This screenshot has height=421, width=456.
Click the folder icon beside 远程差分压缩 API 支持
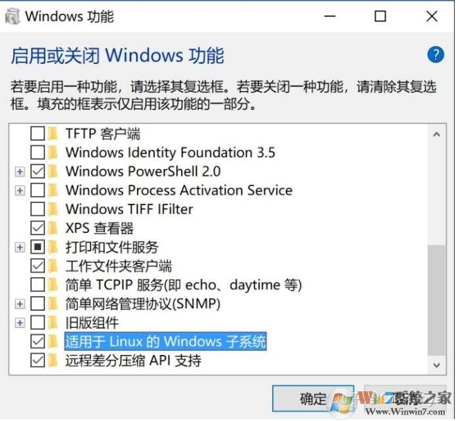point(53,361)
